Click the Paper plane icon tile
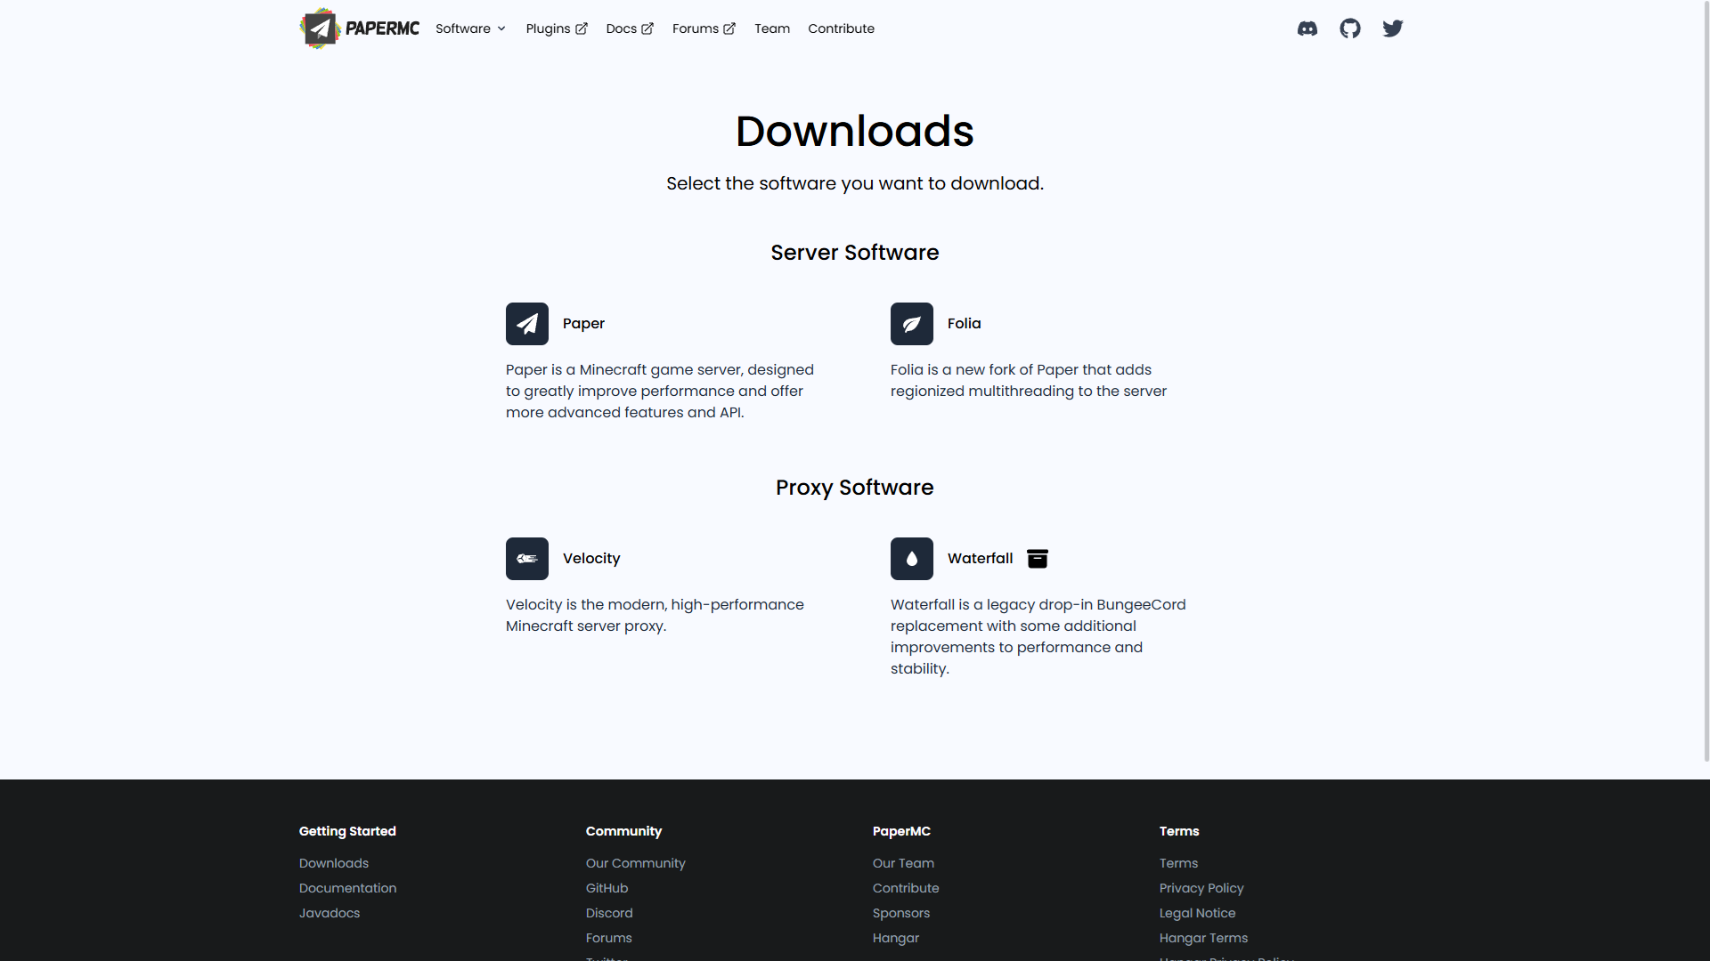 527,324
